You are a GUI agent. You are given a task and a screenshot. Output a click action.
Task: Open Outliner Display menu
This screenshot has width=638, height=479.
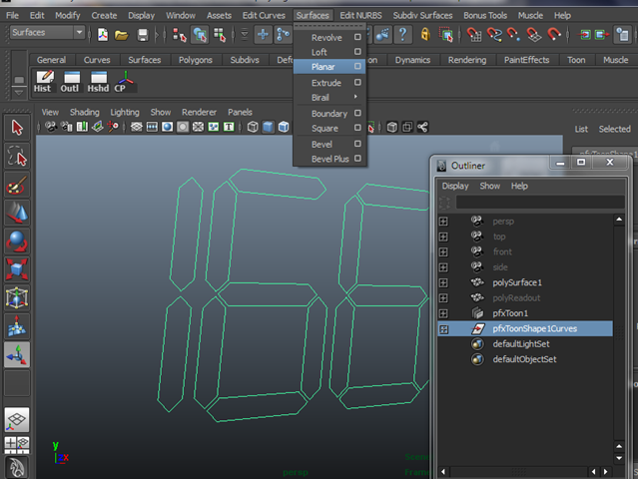pyautogui.click(x=455, y=186)
